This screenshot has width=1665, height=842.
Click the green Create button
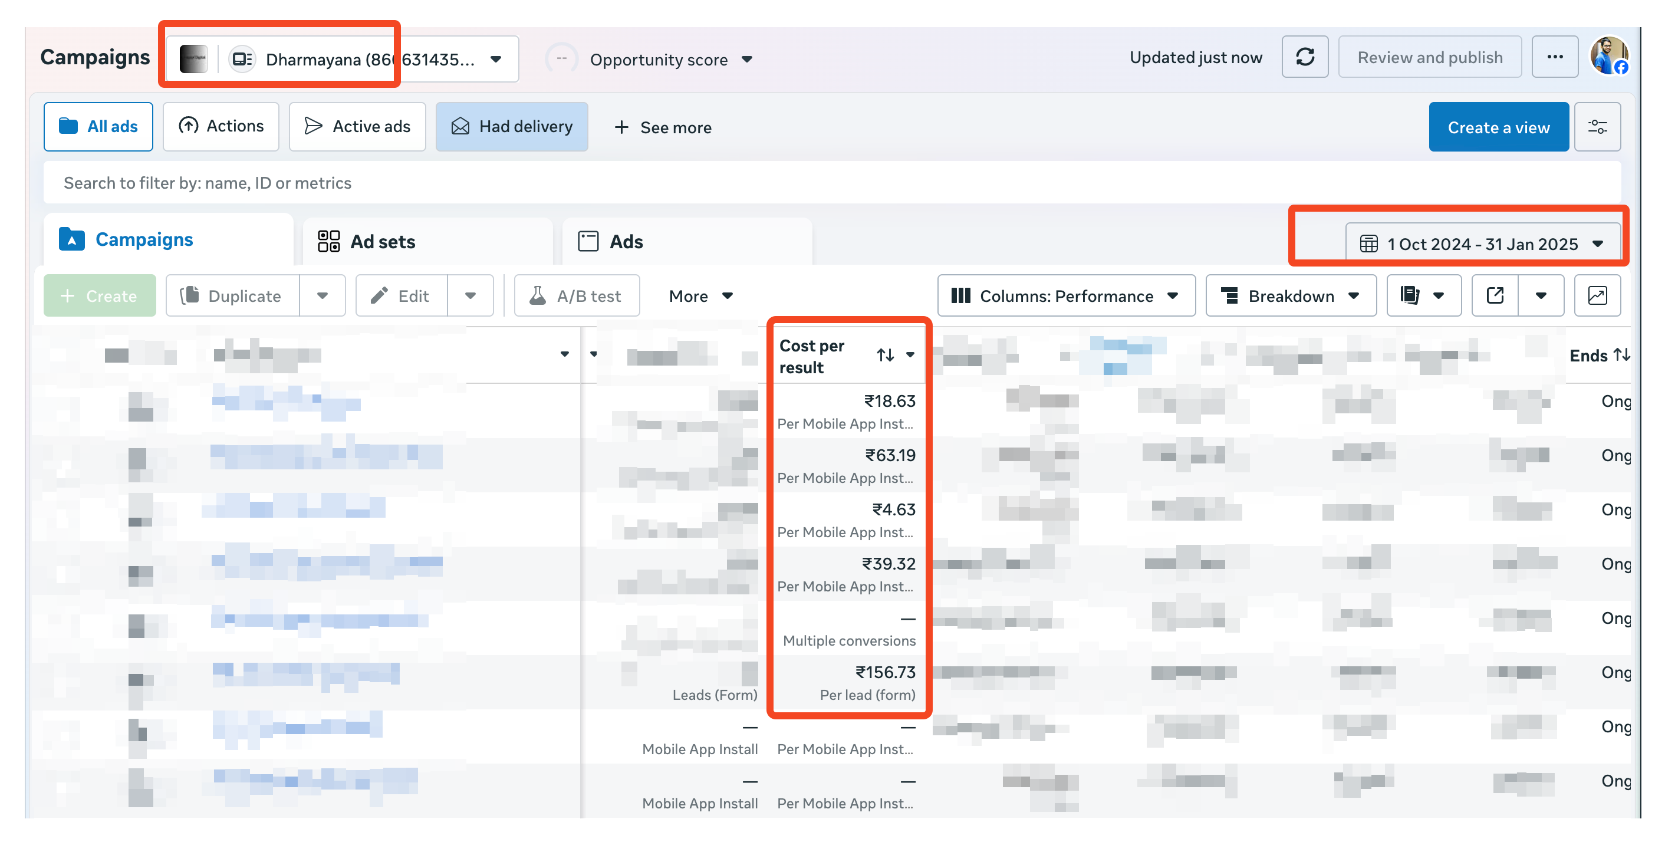(100, 296)
